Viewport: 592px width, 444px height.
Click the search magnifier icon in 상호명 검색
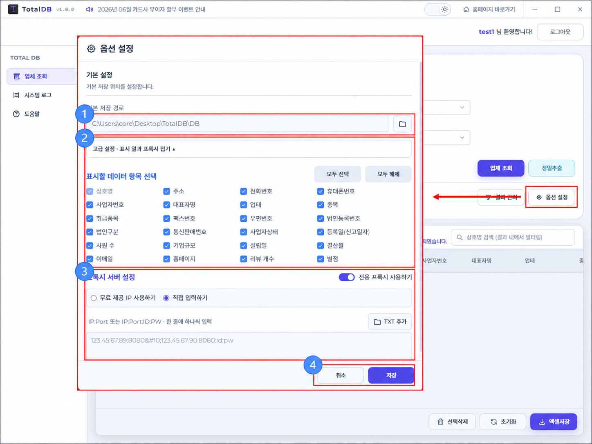[460, 237]
